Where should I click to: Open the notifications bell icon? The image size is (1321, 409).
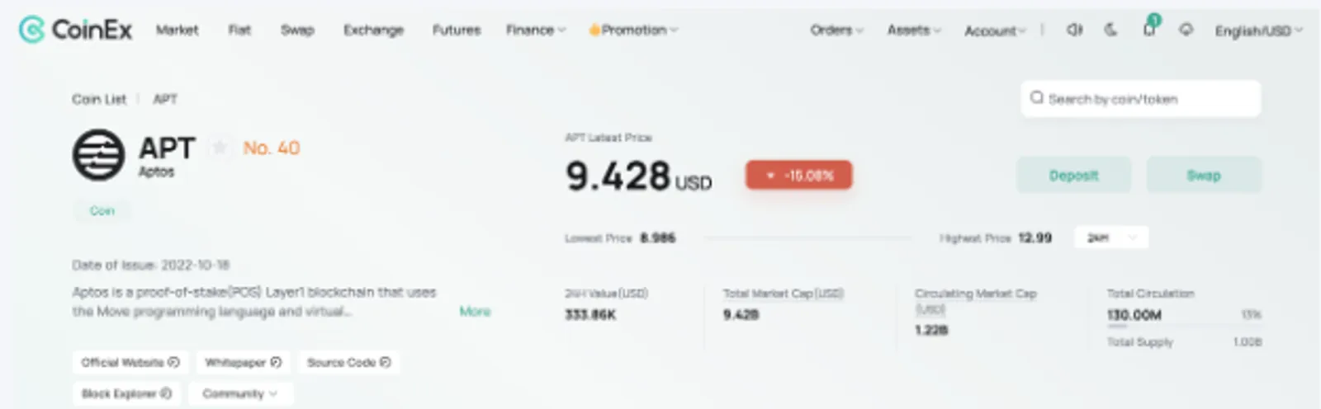point(1149,29)
